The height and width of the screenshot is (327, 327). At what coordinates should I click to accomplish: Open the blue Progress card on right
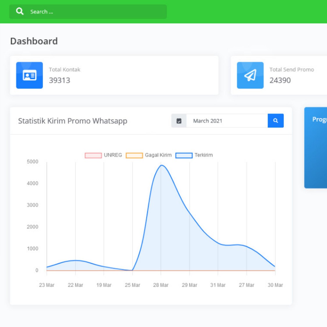(316, 148)
